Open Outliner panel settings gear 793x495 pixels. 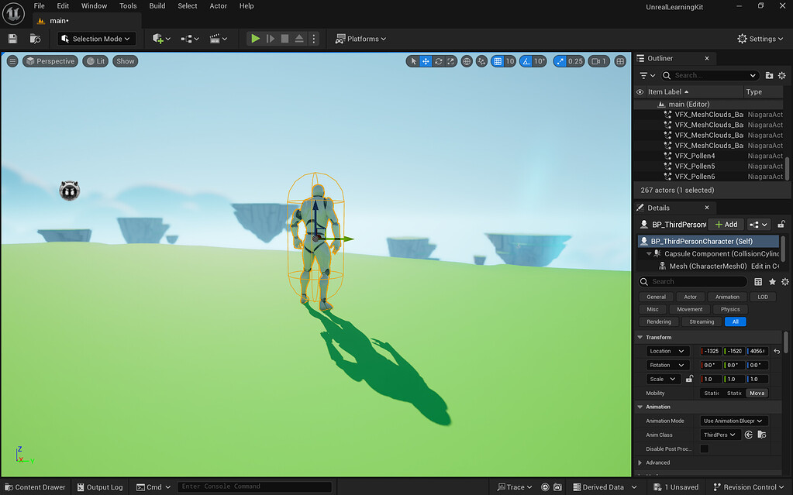[781, 75]
